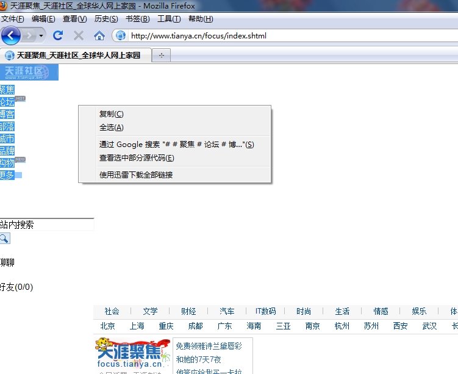This screenshot has height=374, width=458.
Task: Go to the Home page icon
Action: (x=99, y=35)
